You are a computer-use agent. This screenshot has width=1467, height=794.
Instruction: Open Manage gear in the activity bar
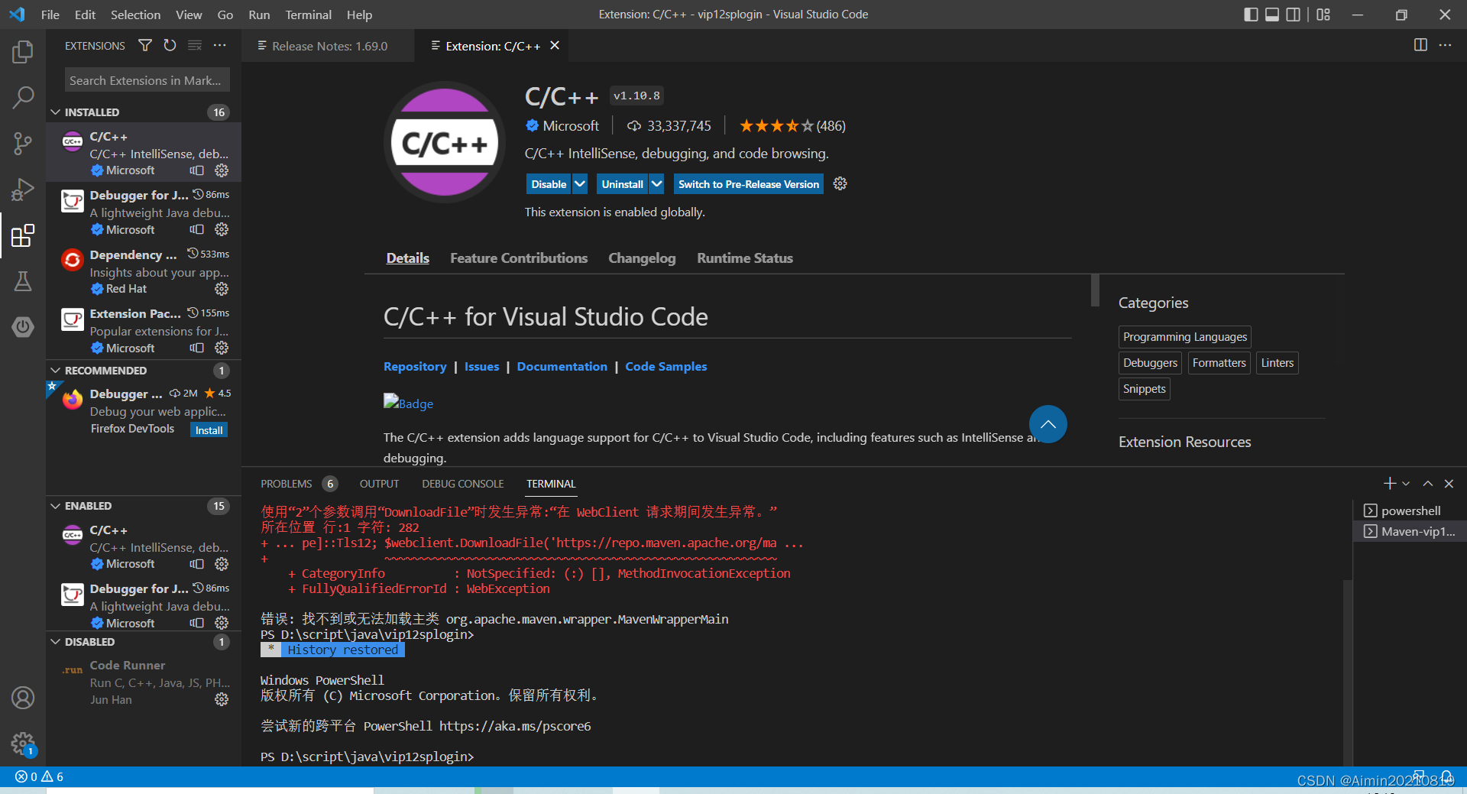click(x=23, y=744)
